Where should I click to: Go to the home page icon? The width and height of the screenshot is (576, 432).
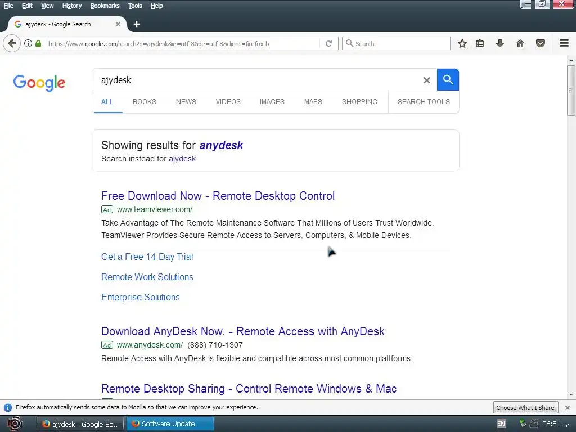(520, 43)
